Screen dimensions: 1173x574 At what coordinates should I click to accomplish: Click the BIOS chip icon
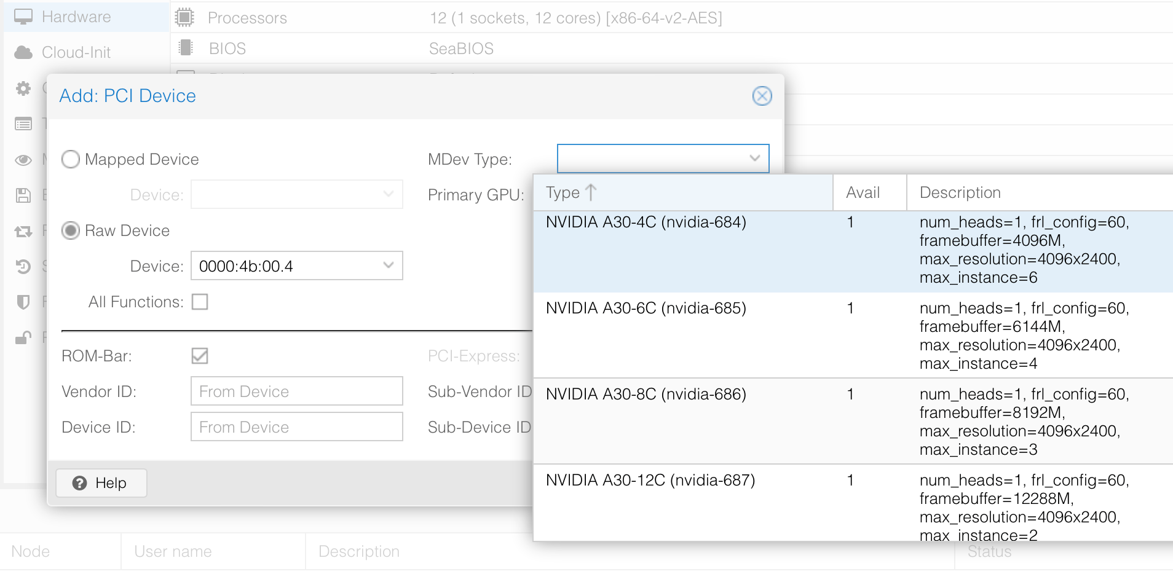185,48
